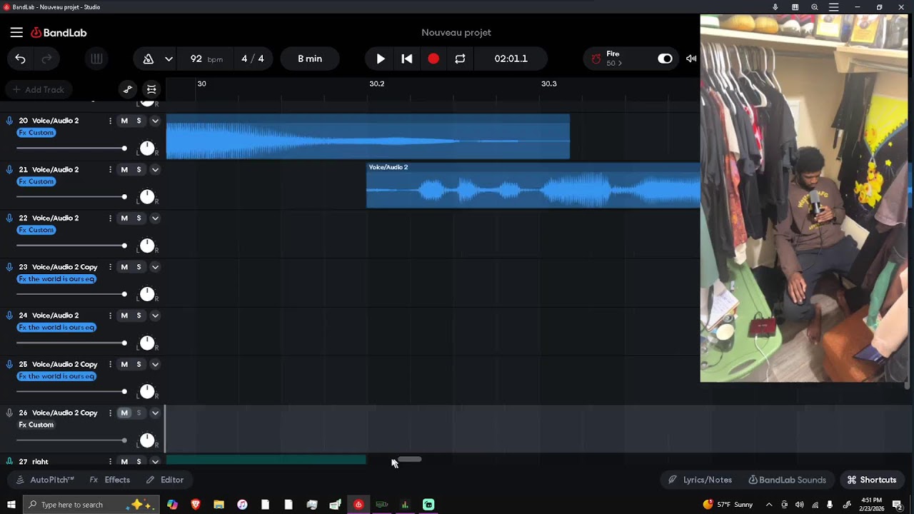Adjust the volume slider of track 20
This screenshot has height=514, width=914.
coord(71,148)
